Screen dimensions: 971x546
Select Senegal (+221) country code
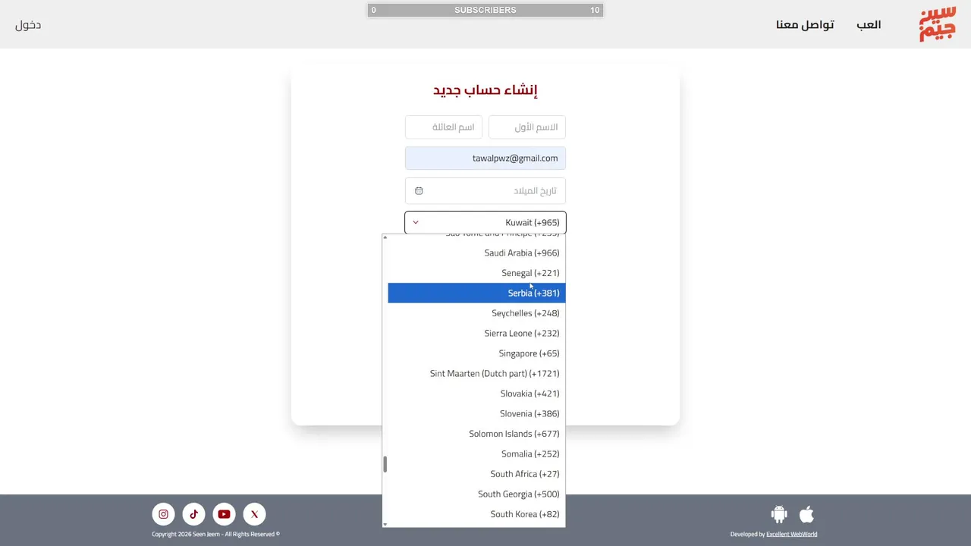point(476,273)
